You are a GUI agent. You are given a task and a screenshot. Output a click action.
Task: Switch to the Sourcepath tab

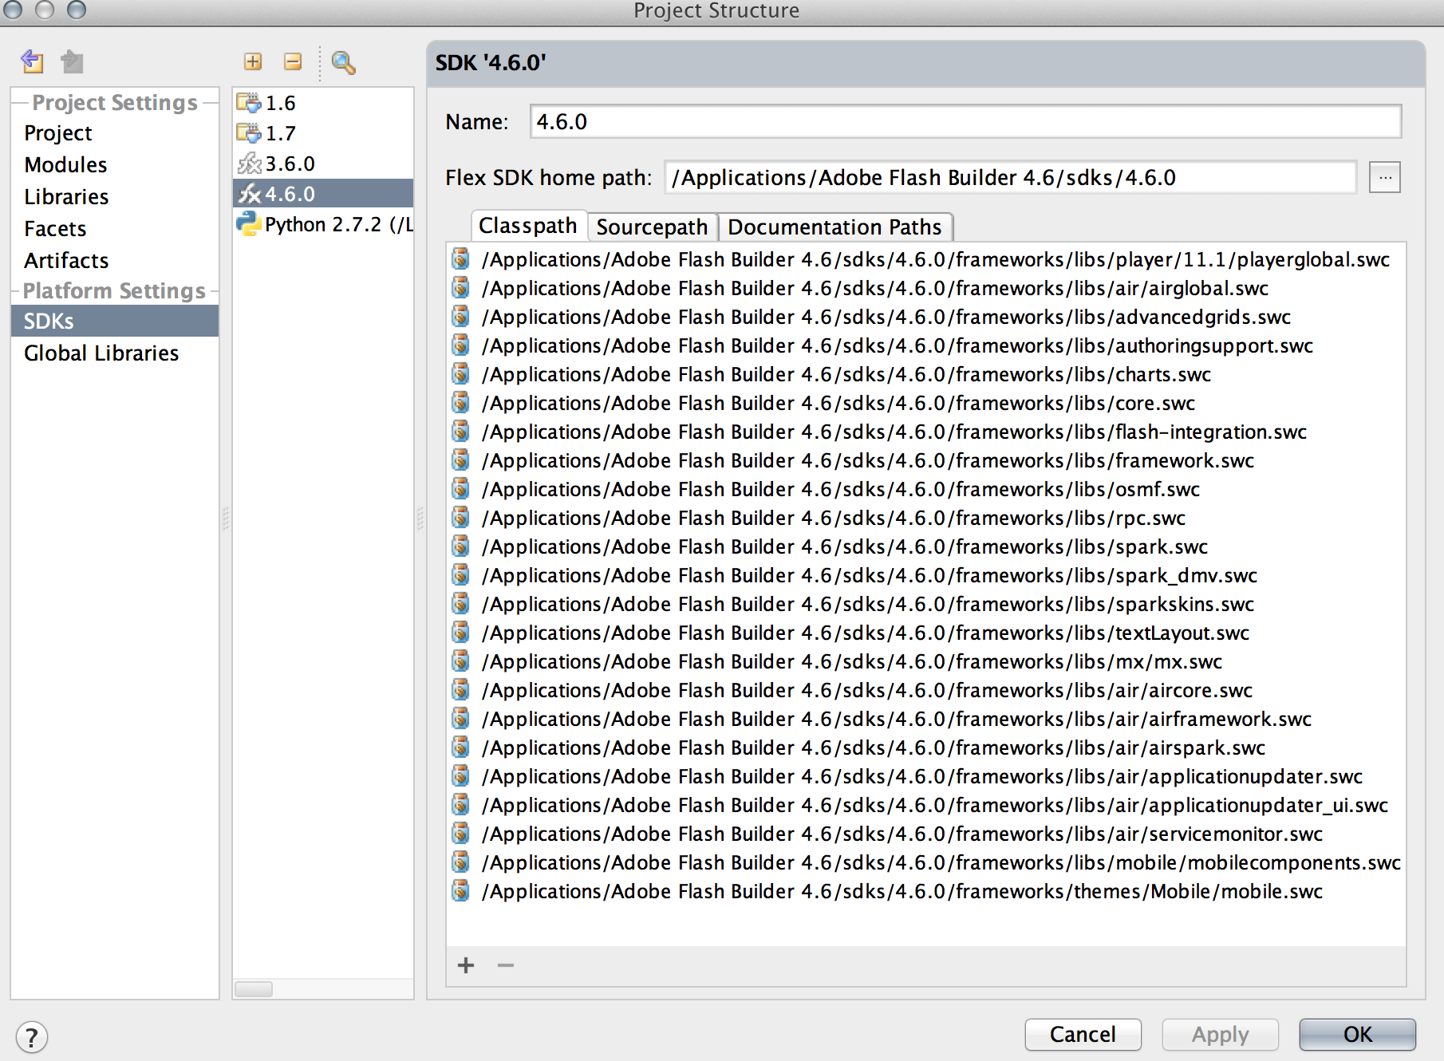coord(652,227)
